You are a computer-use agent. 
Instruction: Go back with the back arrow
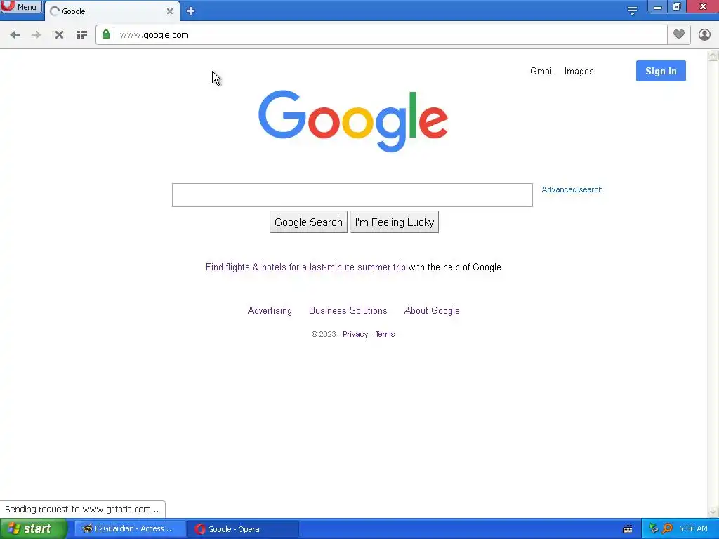[x=15, y=35]
